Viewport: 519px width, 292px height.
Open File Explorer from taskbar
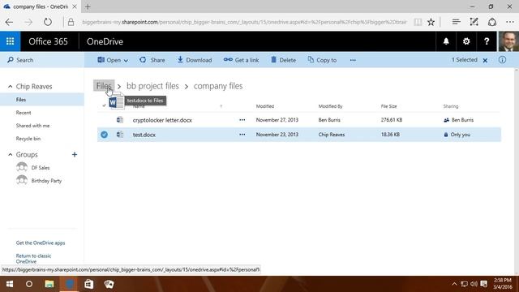[x=49, y=284]
